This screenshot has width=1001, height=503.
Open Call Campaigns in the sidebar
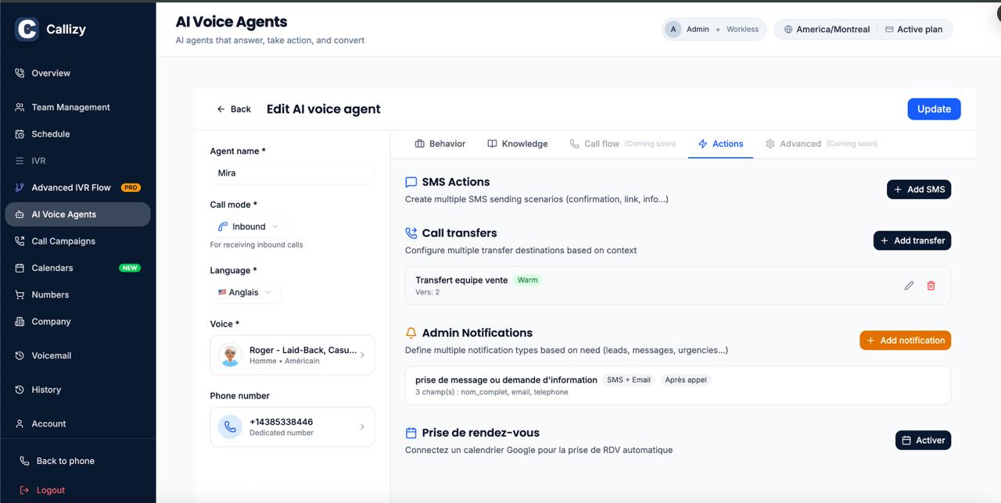pyautogui.click(x=63, y=241)
